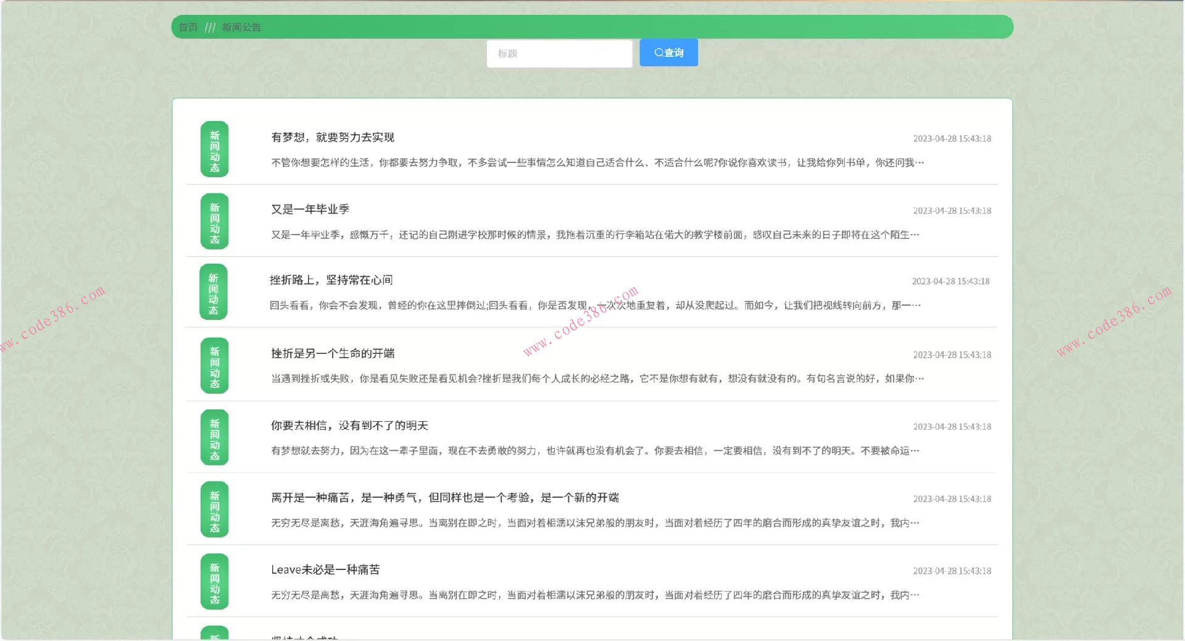Click the 新闻公告 breadcrumb item
Screen dimensions: 1185x641
tap(241, 27)
